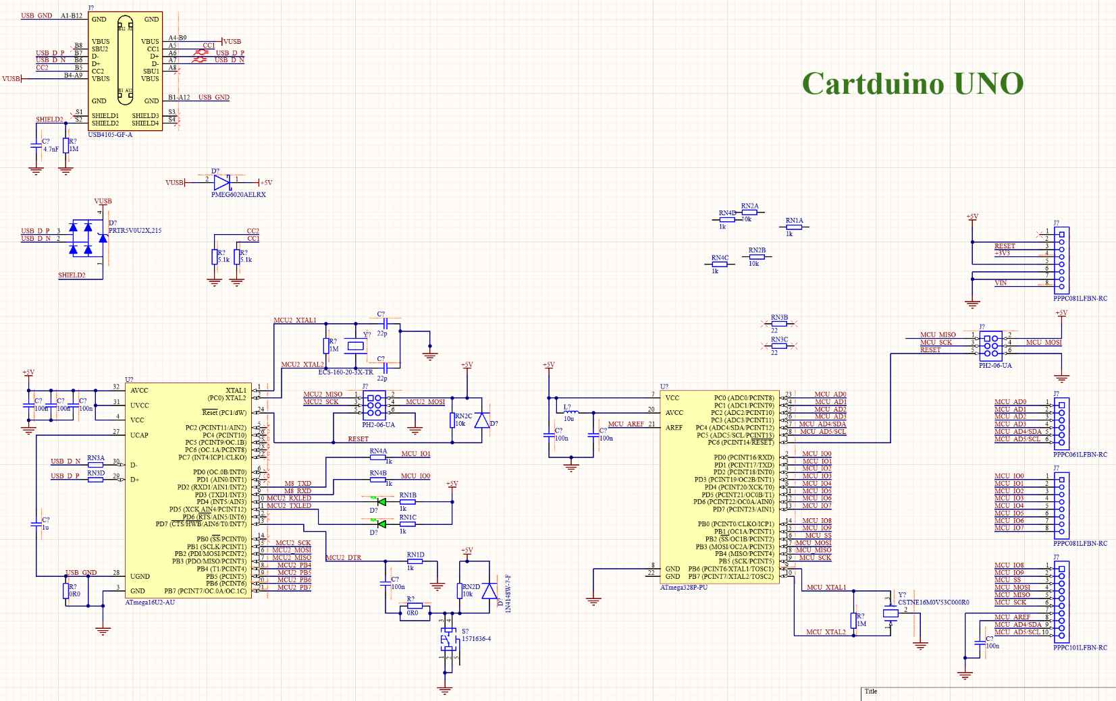Select the 10u inductor near AVCC

tap(570, 412)
